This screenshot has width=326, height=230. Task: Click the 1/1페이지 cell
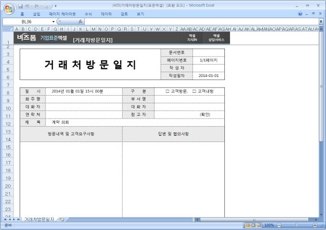(209, 60)
